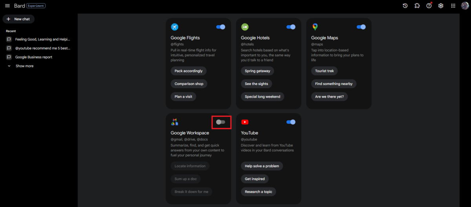471x207 pixels.
Task: Click the YouTube play logo icon
Action: point(245,122)
